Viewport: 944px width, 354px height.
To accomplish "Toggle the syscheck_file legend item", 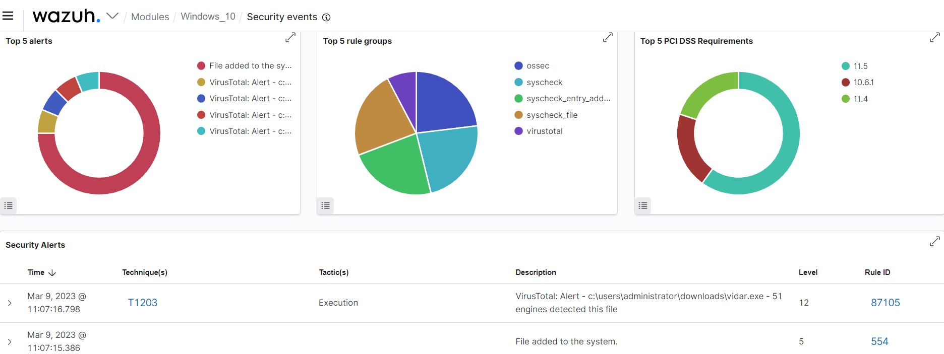I will point(546,115).
